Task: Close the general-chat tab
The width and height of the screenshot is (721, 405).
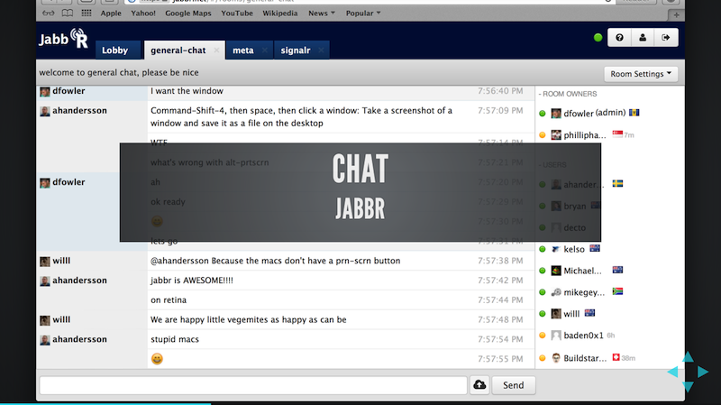Action: tap(216, 50)
